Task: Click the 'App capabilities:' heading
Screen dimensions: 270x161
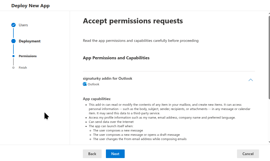Action: pos(97,99)
